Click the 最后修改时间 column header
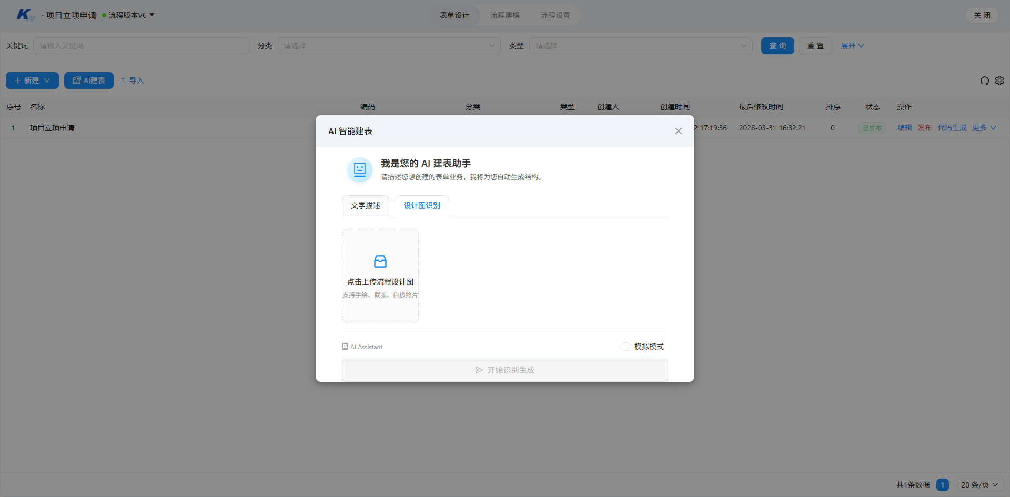The width and height of the screenshot is (1010, 497). (761, 107)
